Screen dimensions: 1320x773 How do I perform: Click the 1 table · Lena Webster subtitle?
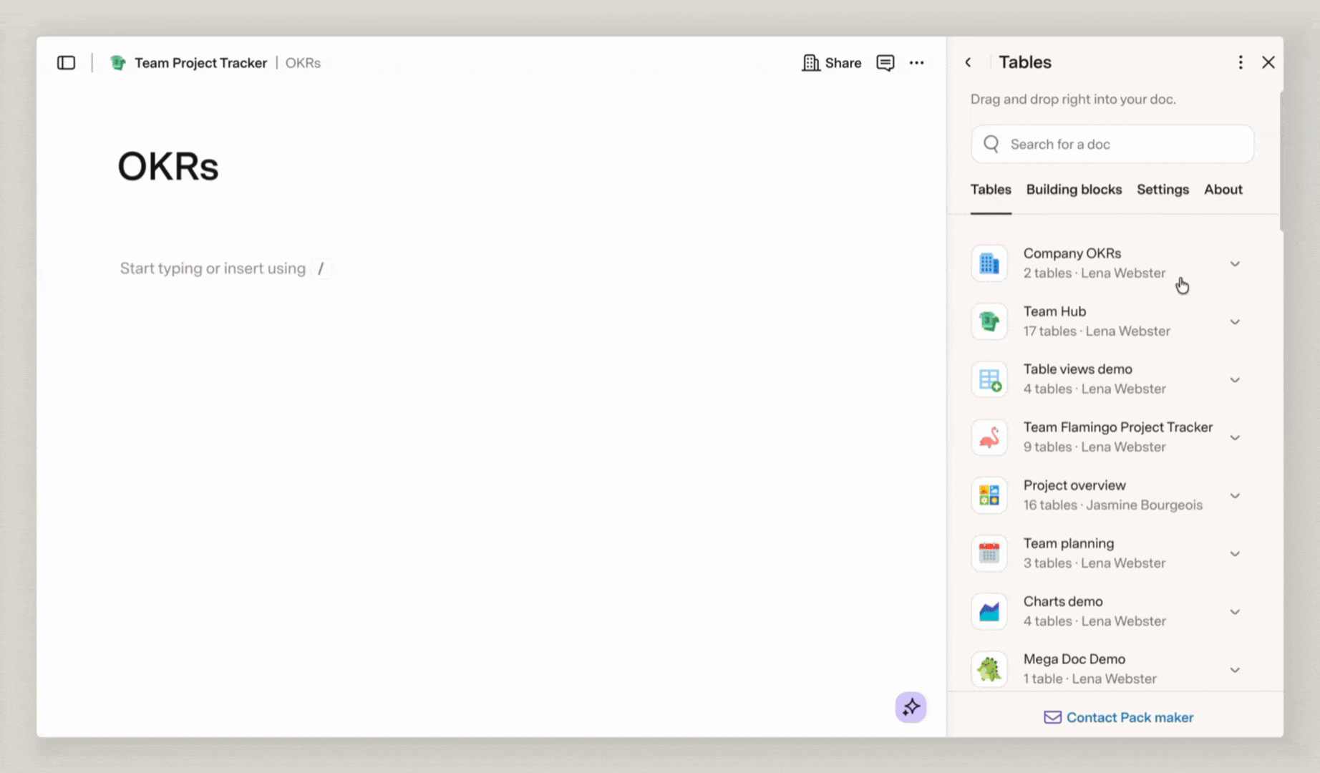click(x=1090, y=679)
